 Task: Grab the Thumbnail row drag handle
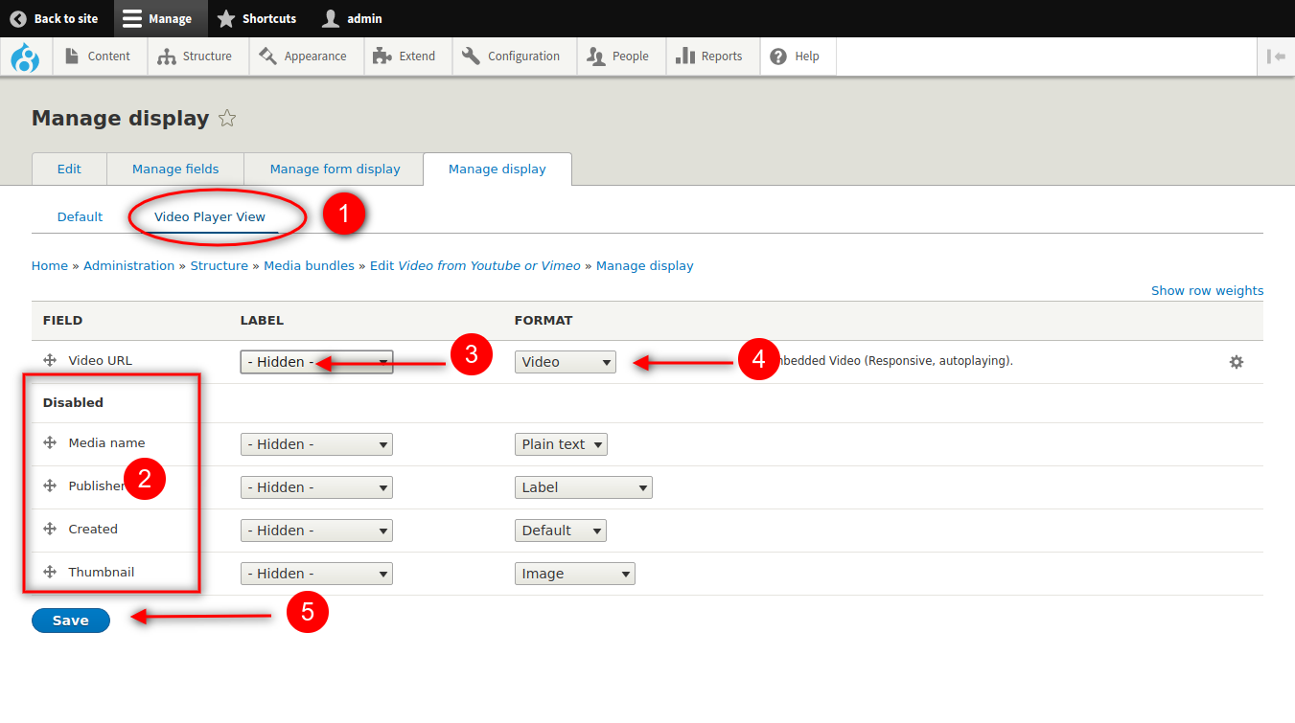click(x=50, y=572)
